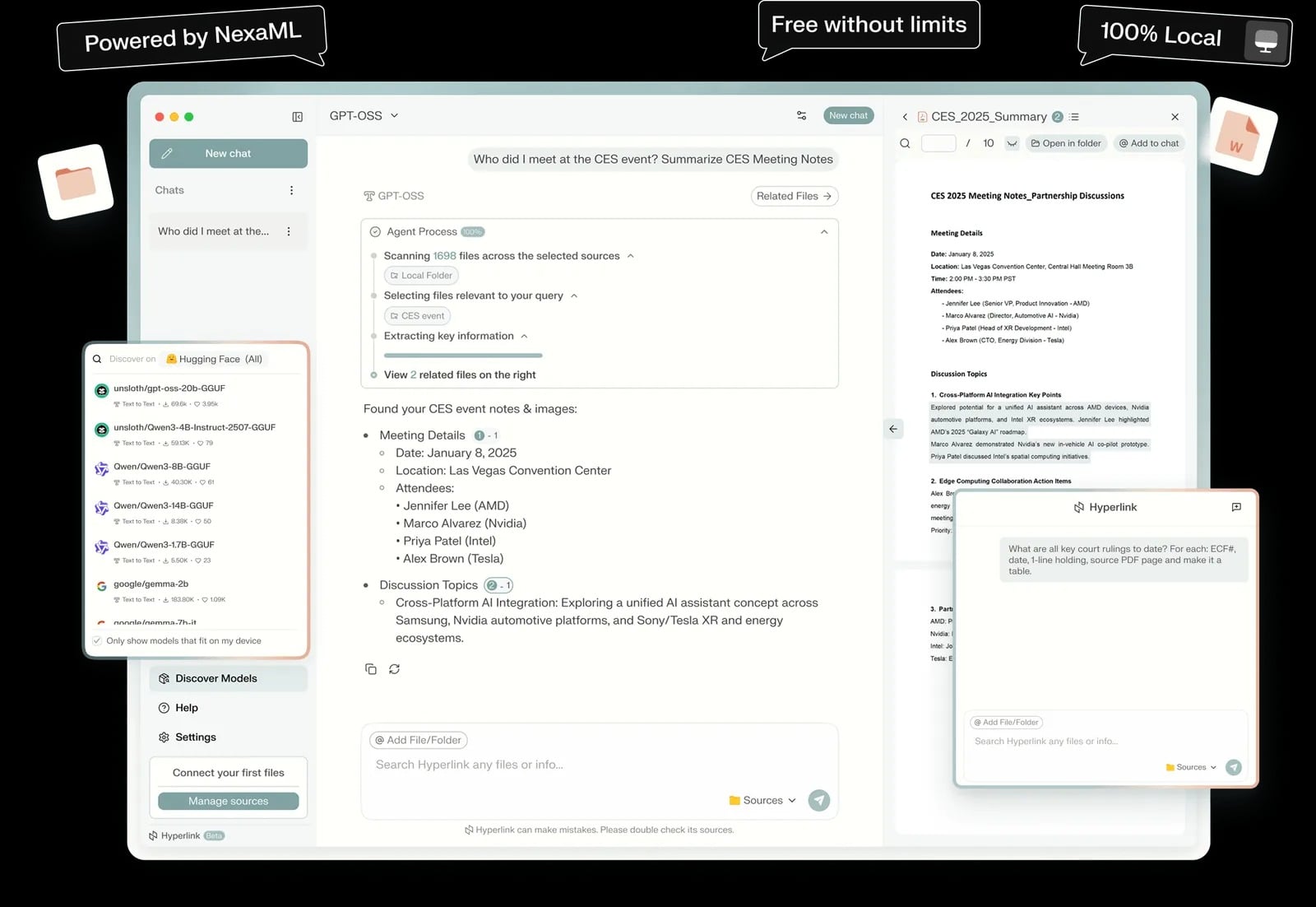This screenshot has height=907, width=1316.
Task: Open options for 'Who did I meet' chat
Action: [289, 231]
